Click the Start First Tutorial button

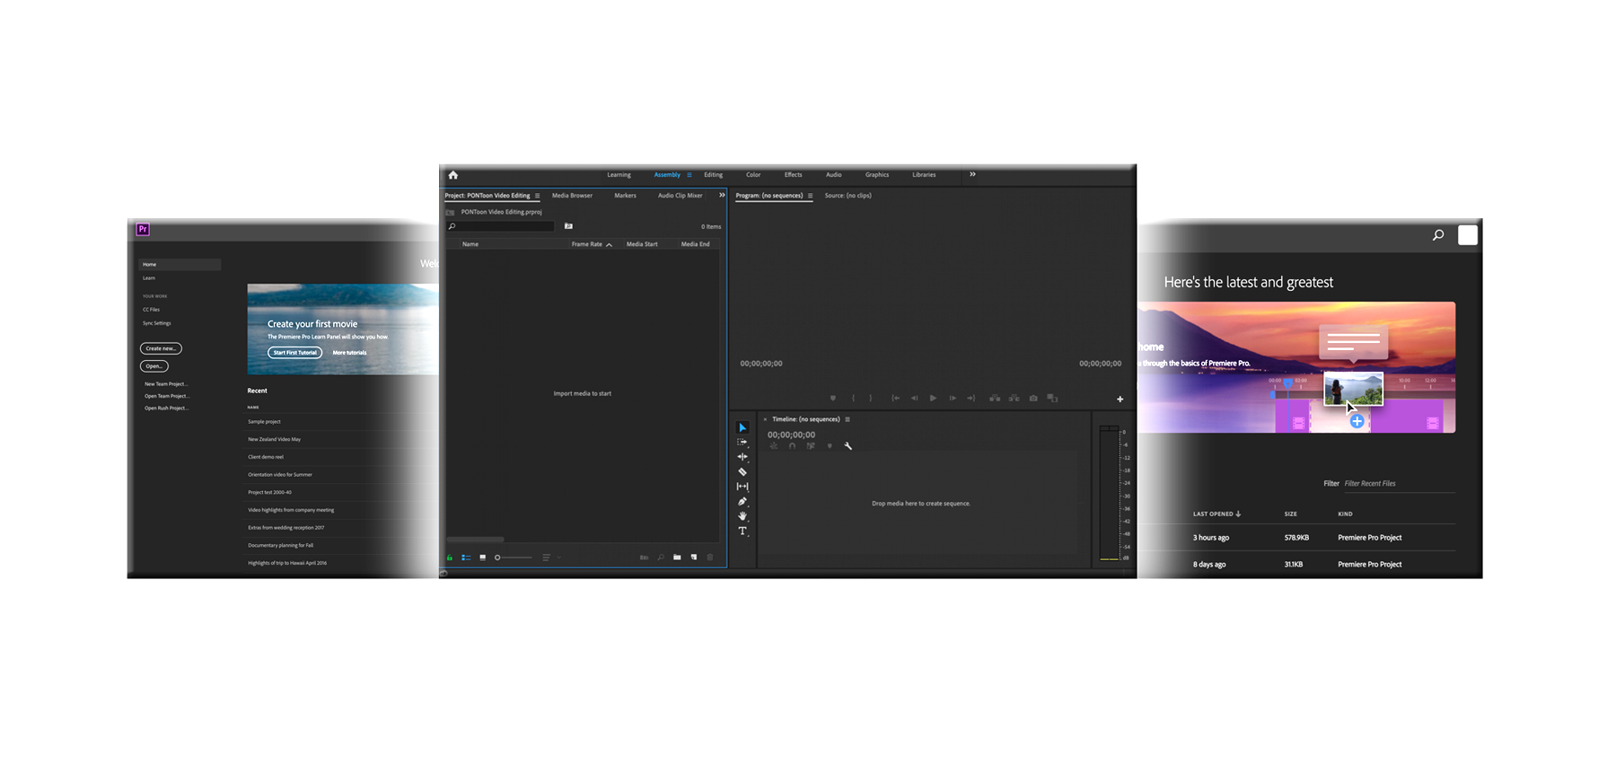pyautogui.click(x=294, y=353)
